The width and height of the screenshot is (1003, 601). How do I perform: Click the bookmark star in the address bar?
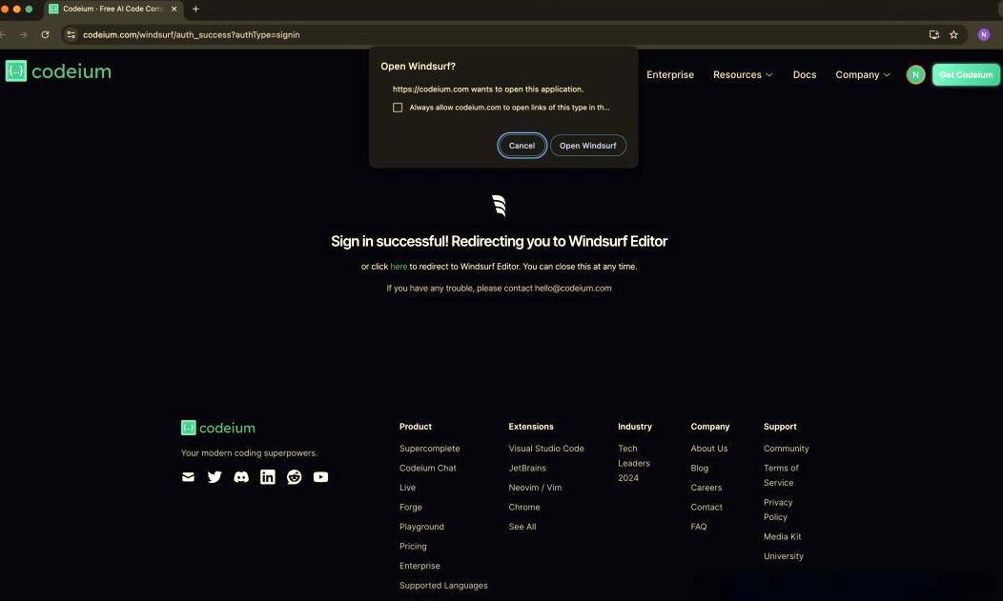click(953, 34)
